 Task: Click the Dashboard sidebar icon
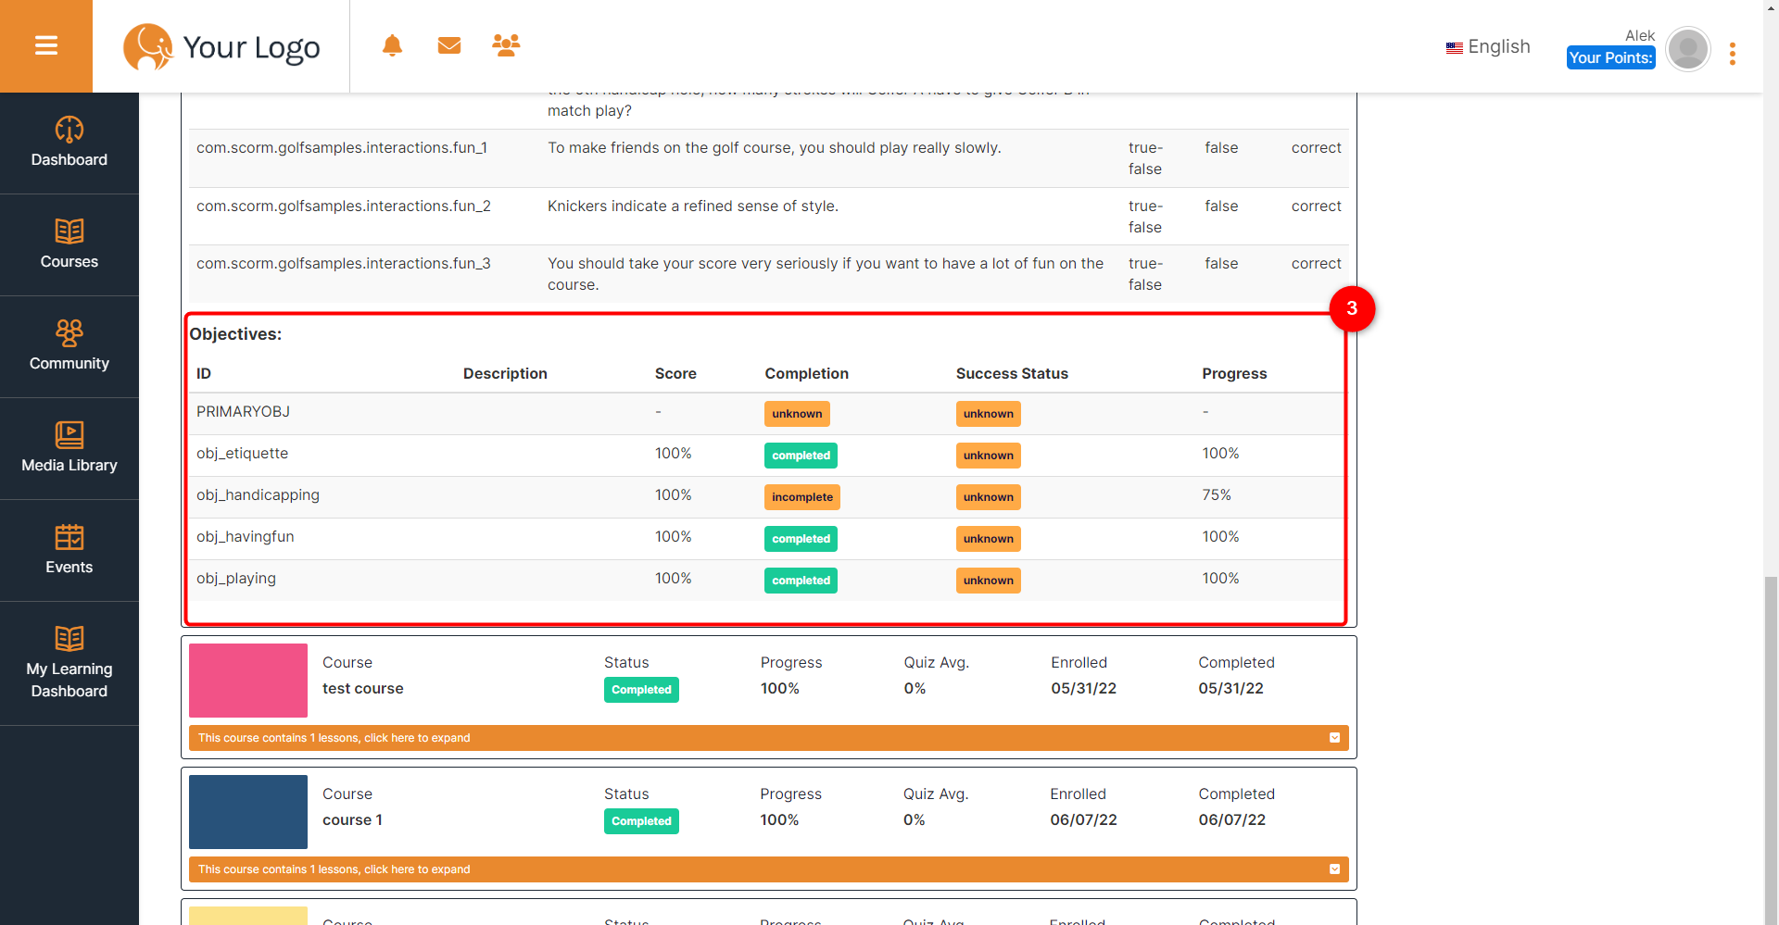click(69, 130)
